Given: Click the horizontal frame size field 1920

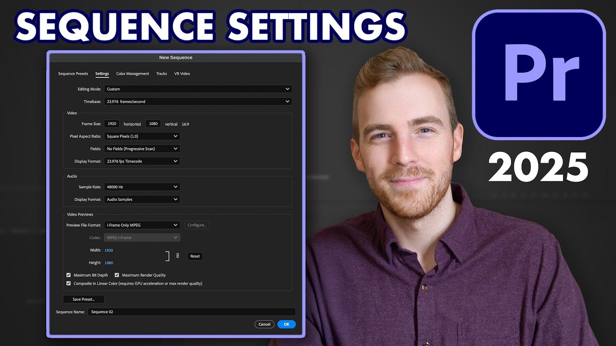Looking at the screenshot, I should [x=112, y=124].
